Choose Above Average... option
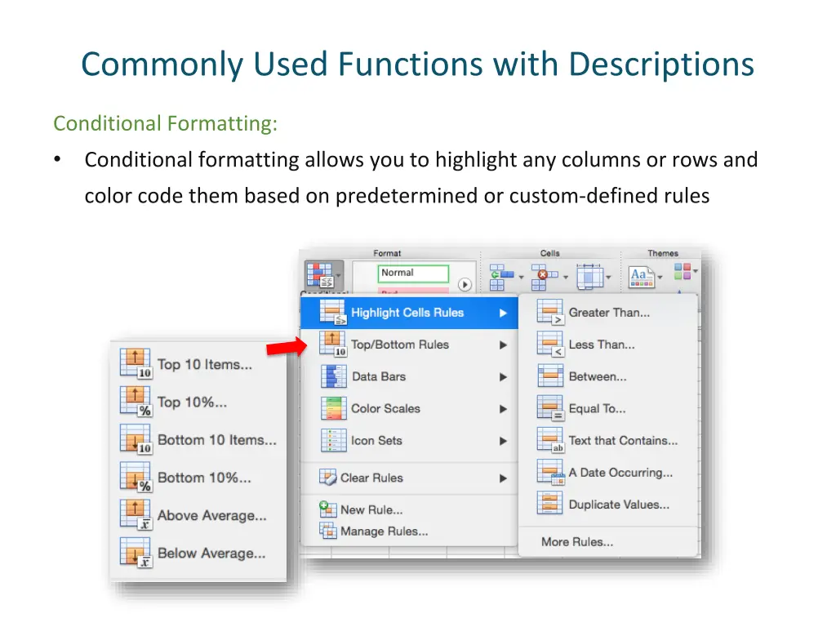836x627 pixels. coord(198,516)
